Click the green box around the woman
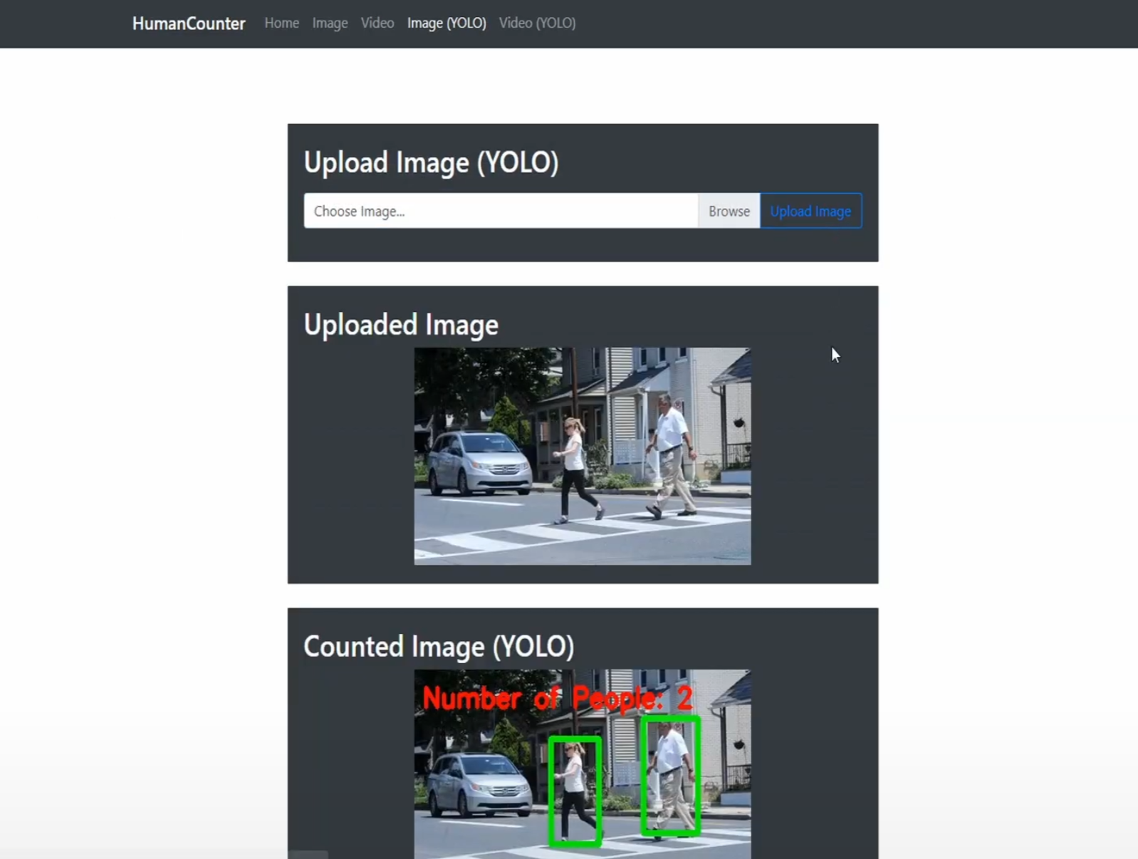Image resolution: width=1138 pixels, height=859 pixels. click(x=575, y=791)
